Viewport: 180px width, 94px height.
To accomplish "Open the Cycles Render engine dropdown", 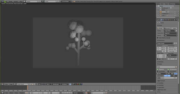I will pyautogui.click(x=67, y=1).
